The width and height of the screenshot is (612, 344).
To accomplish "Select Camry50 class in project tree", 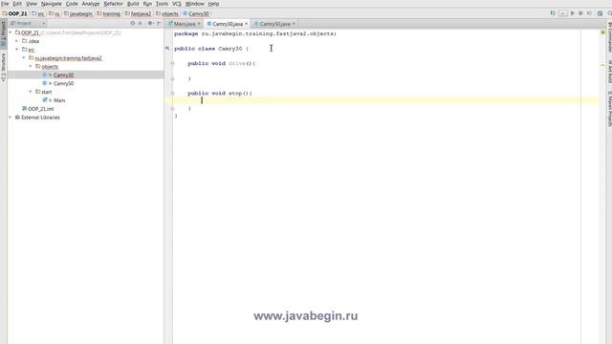I will pyautogui.click(x=63, y=83).
